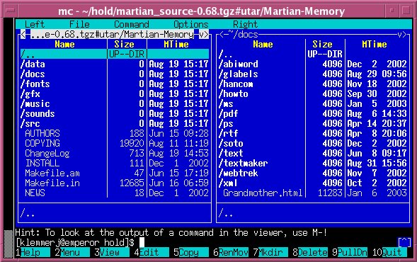Click the left panel history back arrow

(23, 34)
